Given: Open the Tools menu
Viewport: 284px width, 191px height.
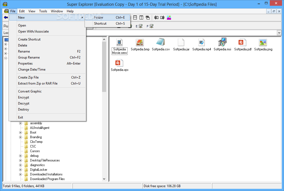Looking at the screenshot, I should coord(43,11).
